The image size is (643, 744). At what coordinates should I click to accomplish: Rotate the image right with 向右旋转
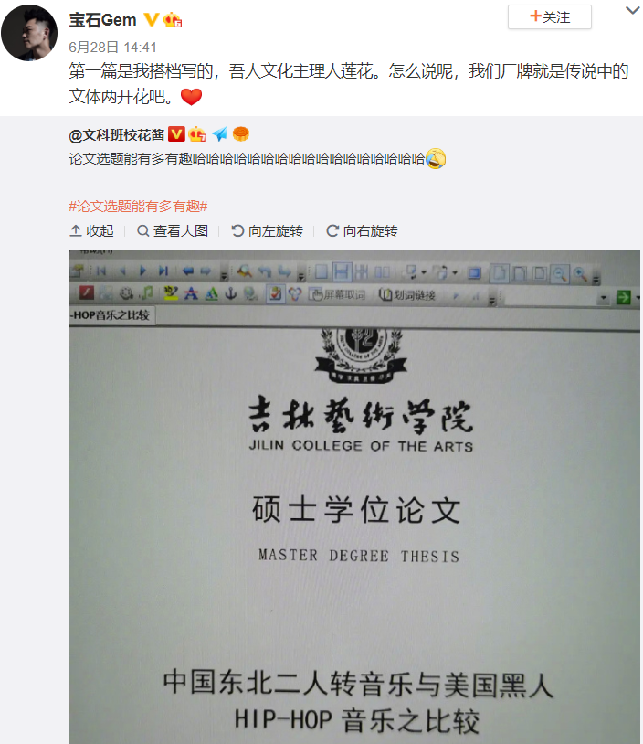pos(362,231)
